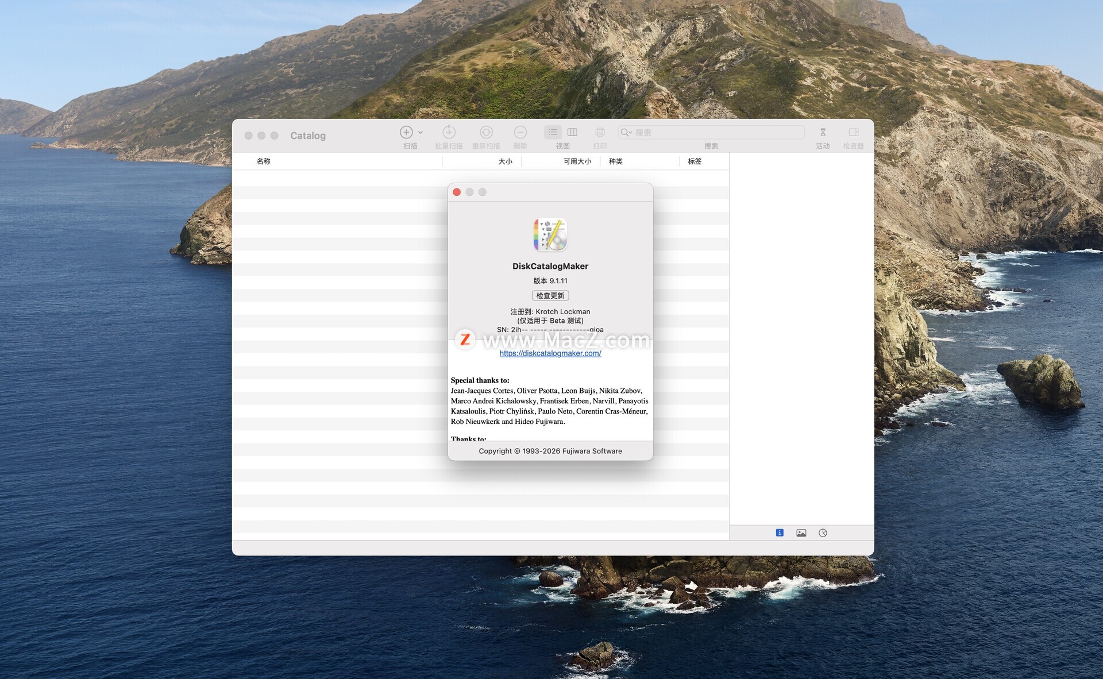Click the Batch Scan (批量扫描) icon
The width and height of the screenshot is (1103, 679).
click(x=449, y=132)
